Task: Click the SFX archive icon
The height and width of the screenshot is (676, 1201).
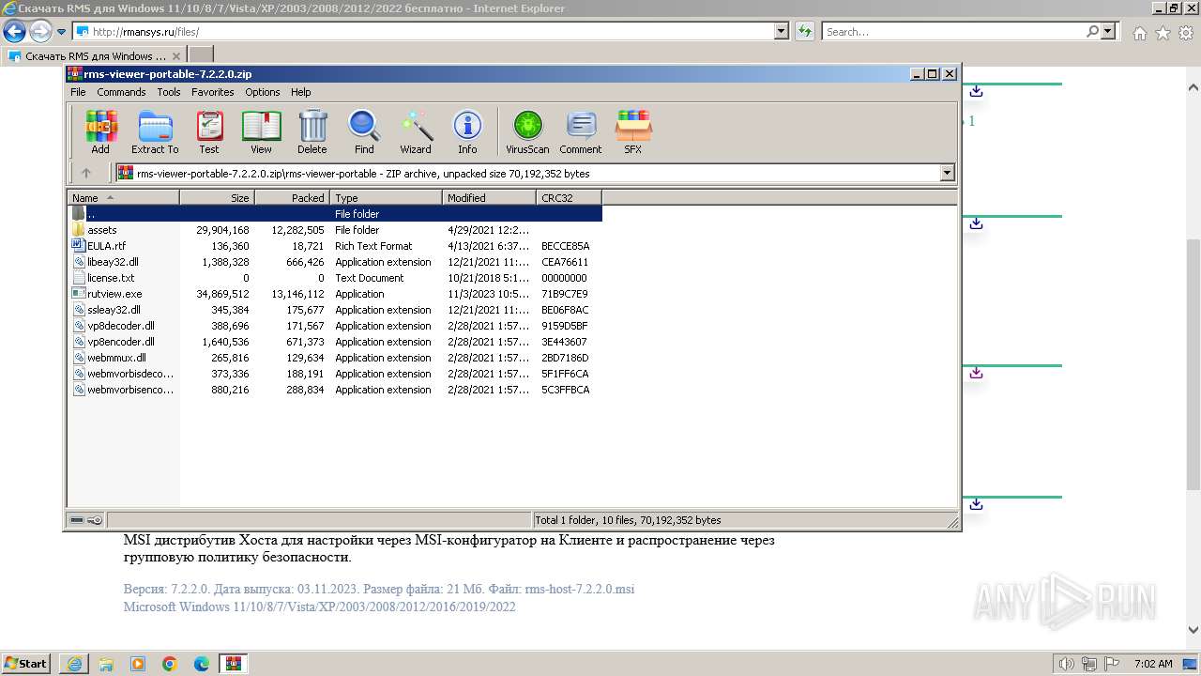Action: (633, 131)
